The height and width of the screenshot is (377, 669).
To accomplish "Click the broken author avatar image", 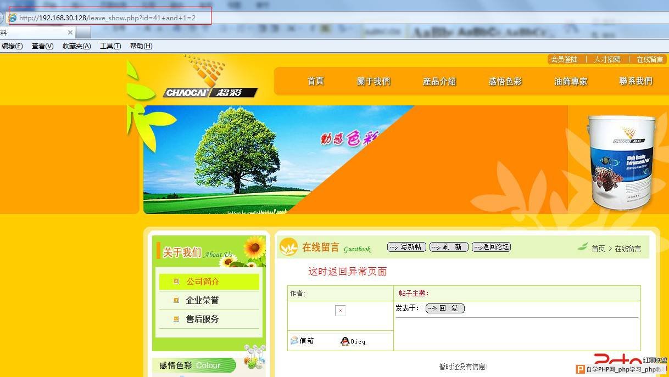I will (x=341, y=311).
